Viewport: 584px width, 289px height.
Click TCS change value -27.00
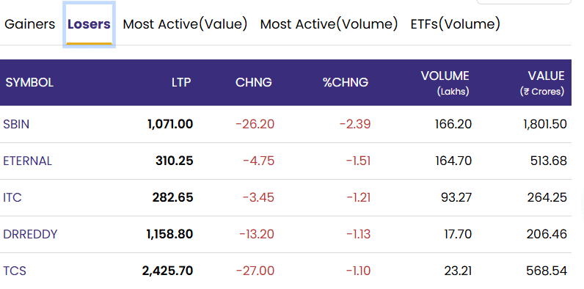click(255, 271)
